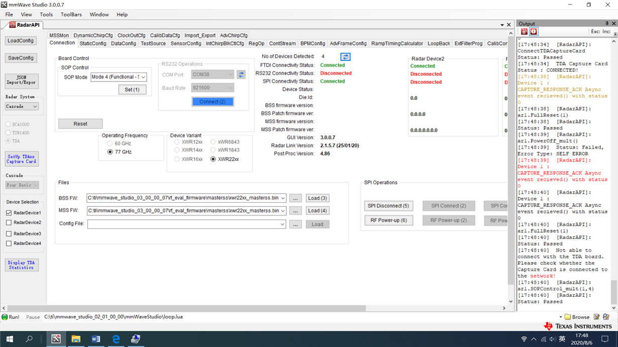The width and height of the screenshot is (618, 347).
Task: Open Edge browser from taskbar
Action: tap(116, 339)
